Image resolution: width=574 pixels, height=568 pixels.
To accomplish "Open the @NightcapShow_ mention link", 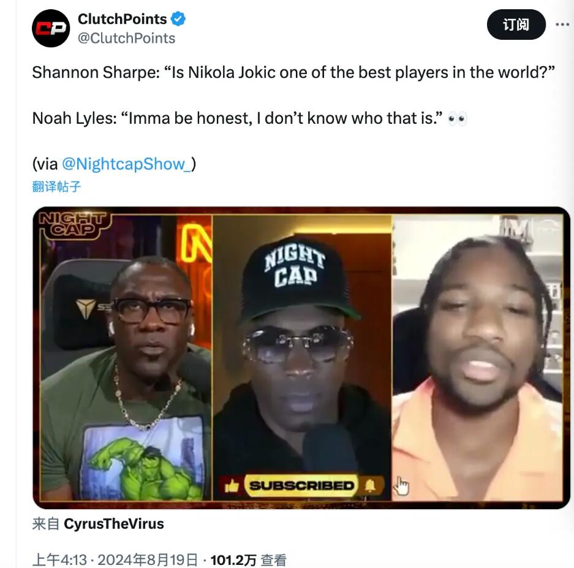I will tap(126, 164).
